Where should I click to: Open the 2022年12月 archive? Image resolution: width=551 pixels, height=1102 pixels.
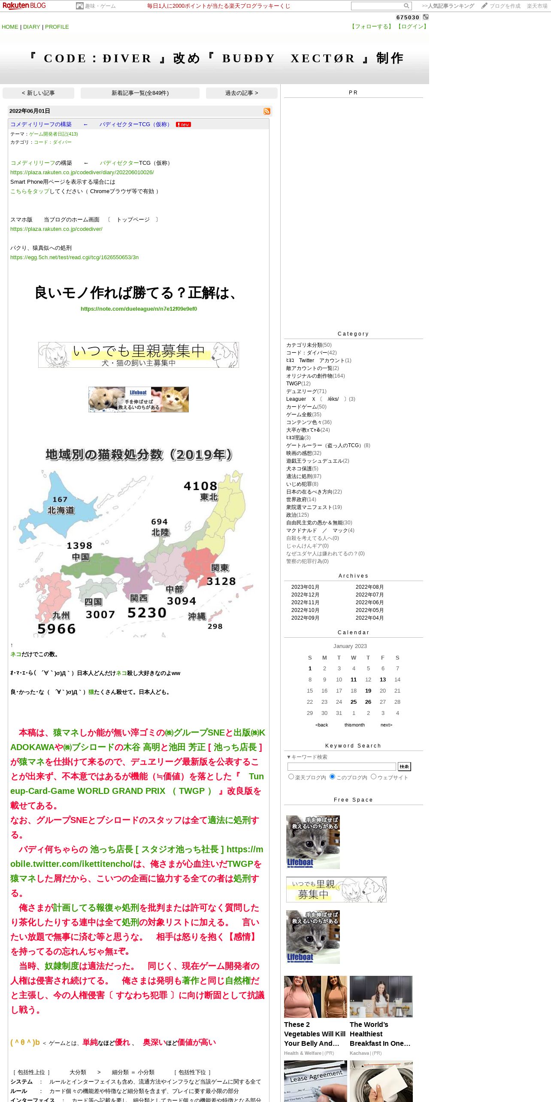coord(305,595)
